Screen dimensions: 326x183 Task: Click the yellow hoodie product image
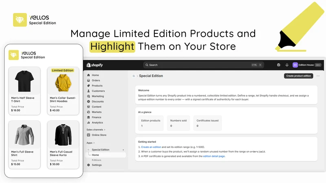tap(63, 83)
